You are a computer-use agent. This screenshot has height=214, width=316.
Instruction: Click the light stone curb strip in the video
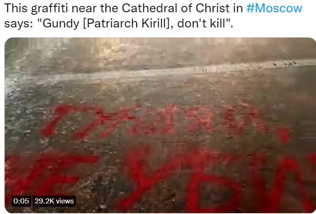161,72
